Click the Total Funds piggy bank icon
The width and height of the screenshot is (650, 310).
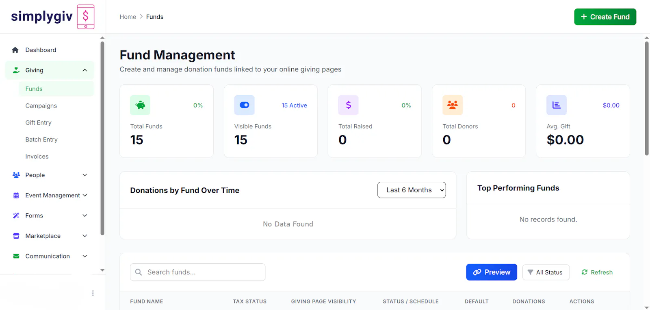(x=140, y=105)
